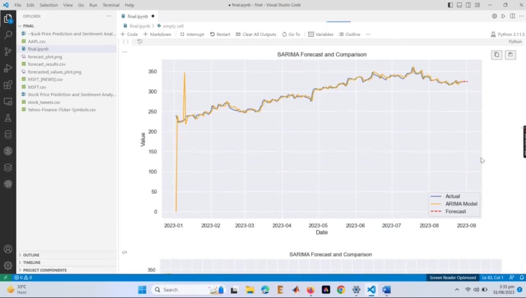Viewport: 526px width, 298px height.
Task: Click Outline in notebook toolbar
Action: coord(349,34)
